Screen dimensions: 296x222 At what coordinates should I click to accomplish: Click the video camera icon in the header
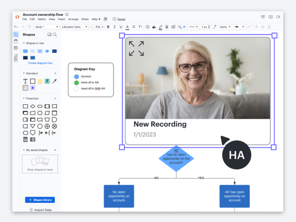278,17
